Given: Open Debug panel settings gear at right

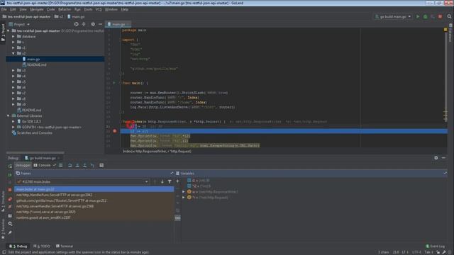Looking at the screenshot, I should point(436,158).
